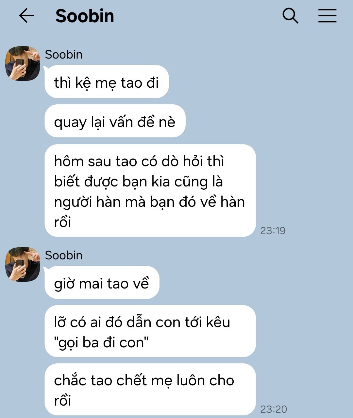The height and width of the screenshot is (418, 353).
Task: Select message starting 'lỡ có ai đó dẫn con'
Action: click(x=150, y=331)
